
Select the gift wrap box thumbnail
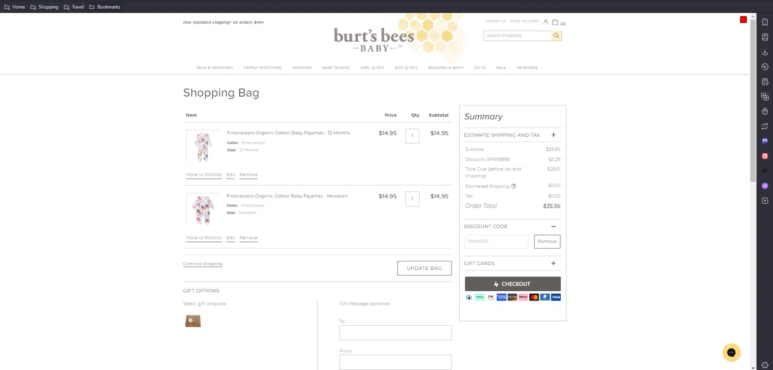193,321
